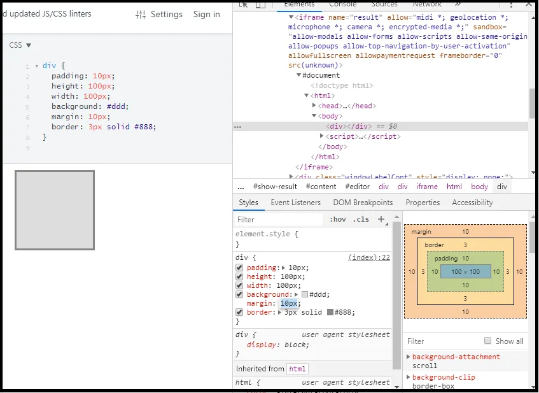The height and width of the screenshot is (393, 539).
Task: Click the Sign in link
Action: (206, 15)
